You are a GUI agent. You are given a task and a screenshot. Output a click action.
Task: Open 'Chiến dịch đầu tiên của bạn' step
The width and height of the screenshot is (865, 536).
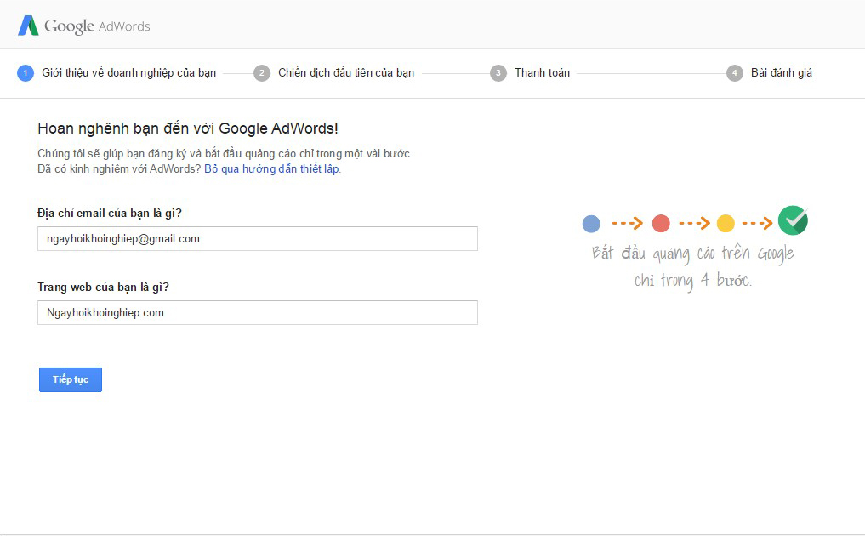346,73
